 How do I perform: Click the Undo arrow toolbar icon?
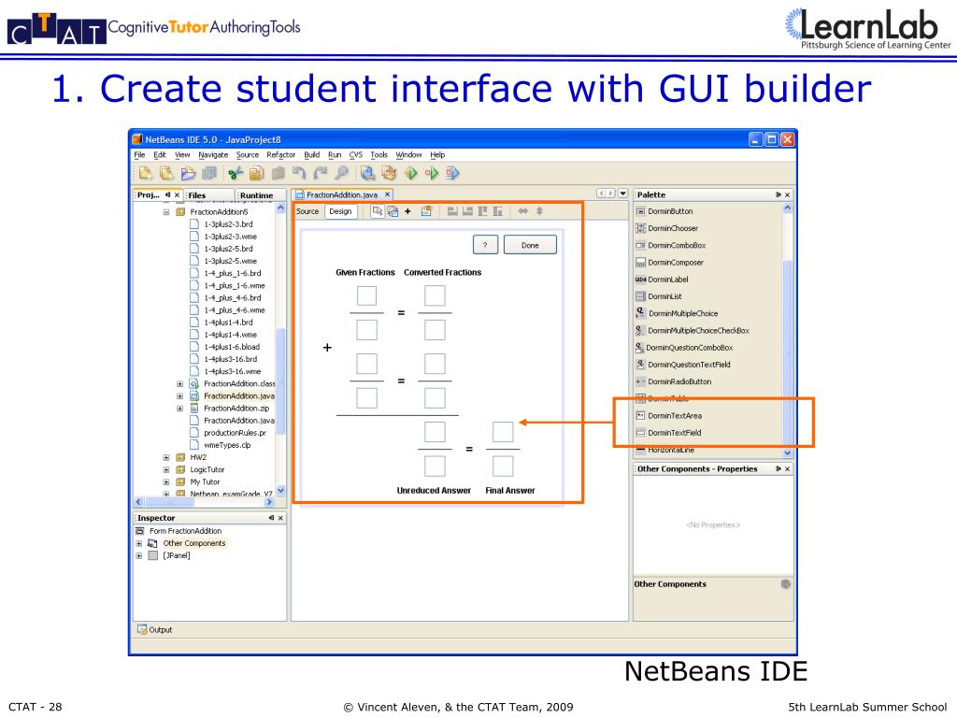pyautogui.click(x=299, y=173)
